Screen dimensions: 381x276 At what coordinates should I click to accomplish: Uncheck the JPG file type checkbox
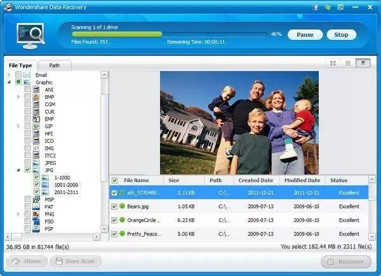(x=27, y=169)
